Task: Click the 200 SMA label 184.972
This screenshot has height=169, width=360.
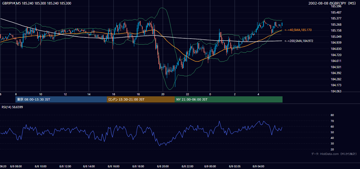Action: (299, 41)
